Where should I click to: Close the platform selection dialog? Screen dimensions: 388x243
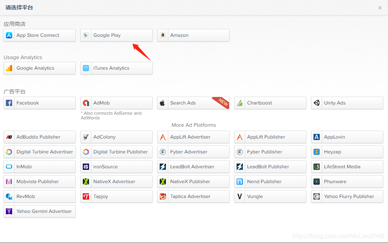[380, 8]
